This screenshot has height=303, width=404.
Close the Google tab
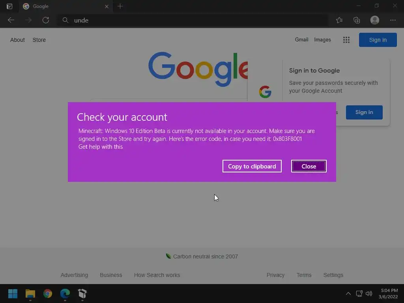point(107,6)
